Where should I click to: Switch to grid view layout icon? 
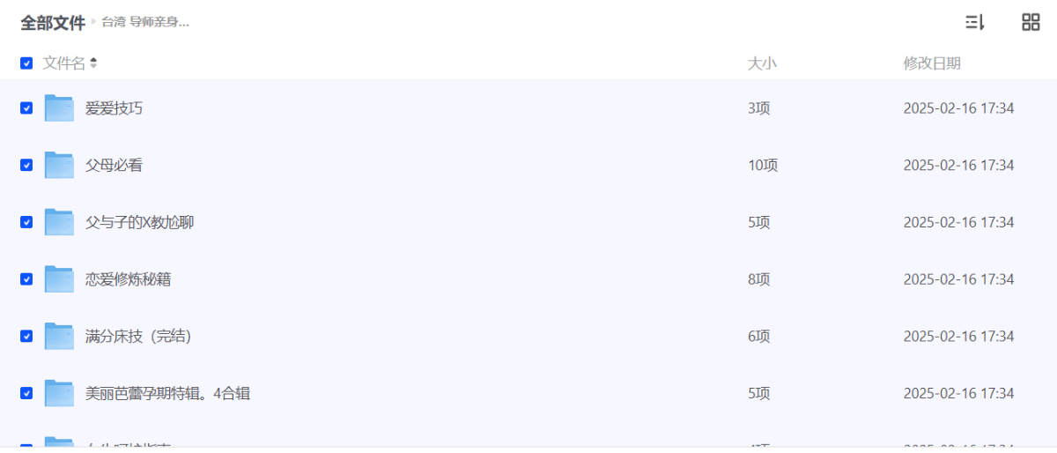[x=1031, y=23]
